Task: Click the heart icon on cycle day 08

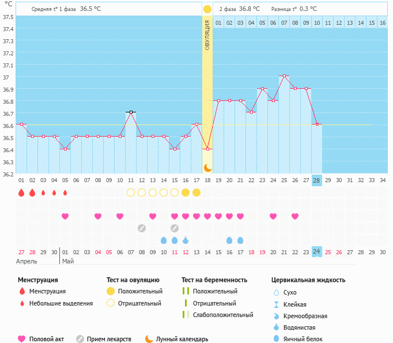Action: pos(98,216)
